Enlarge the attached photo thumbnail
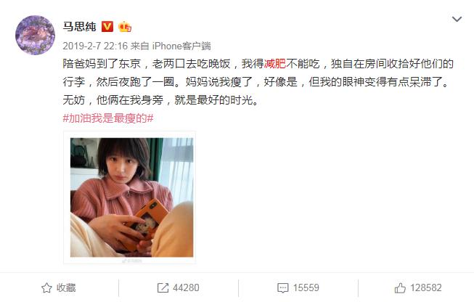 point(132,197)
